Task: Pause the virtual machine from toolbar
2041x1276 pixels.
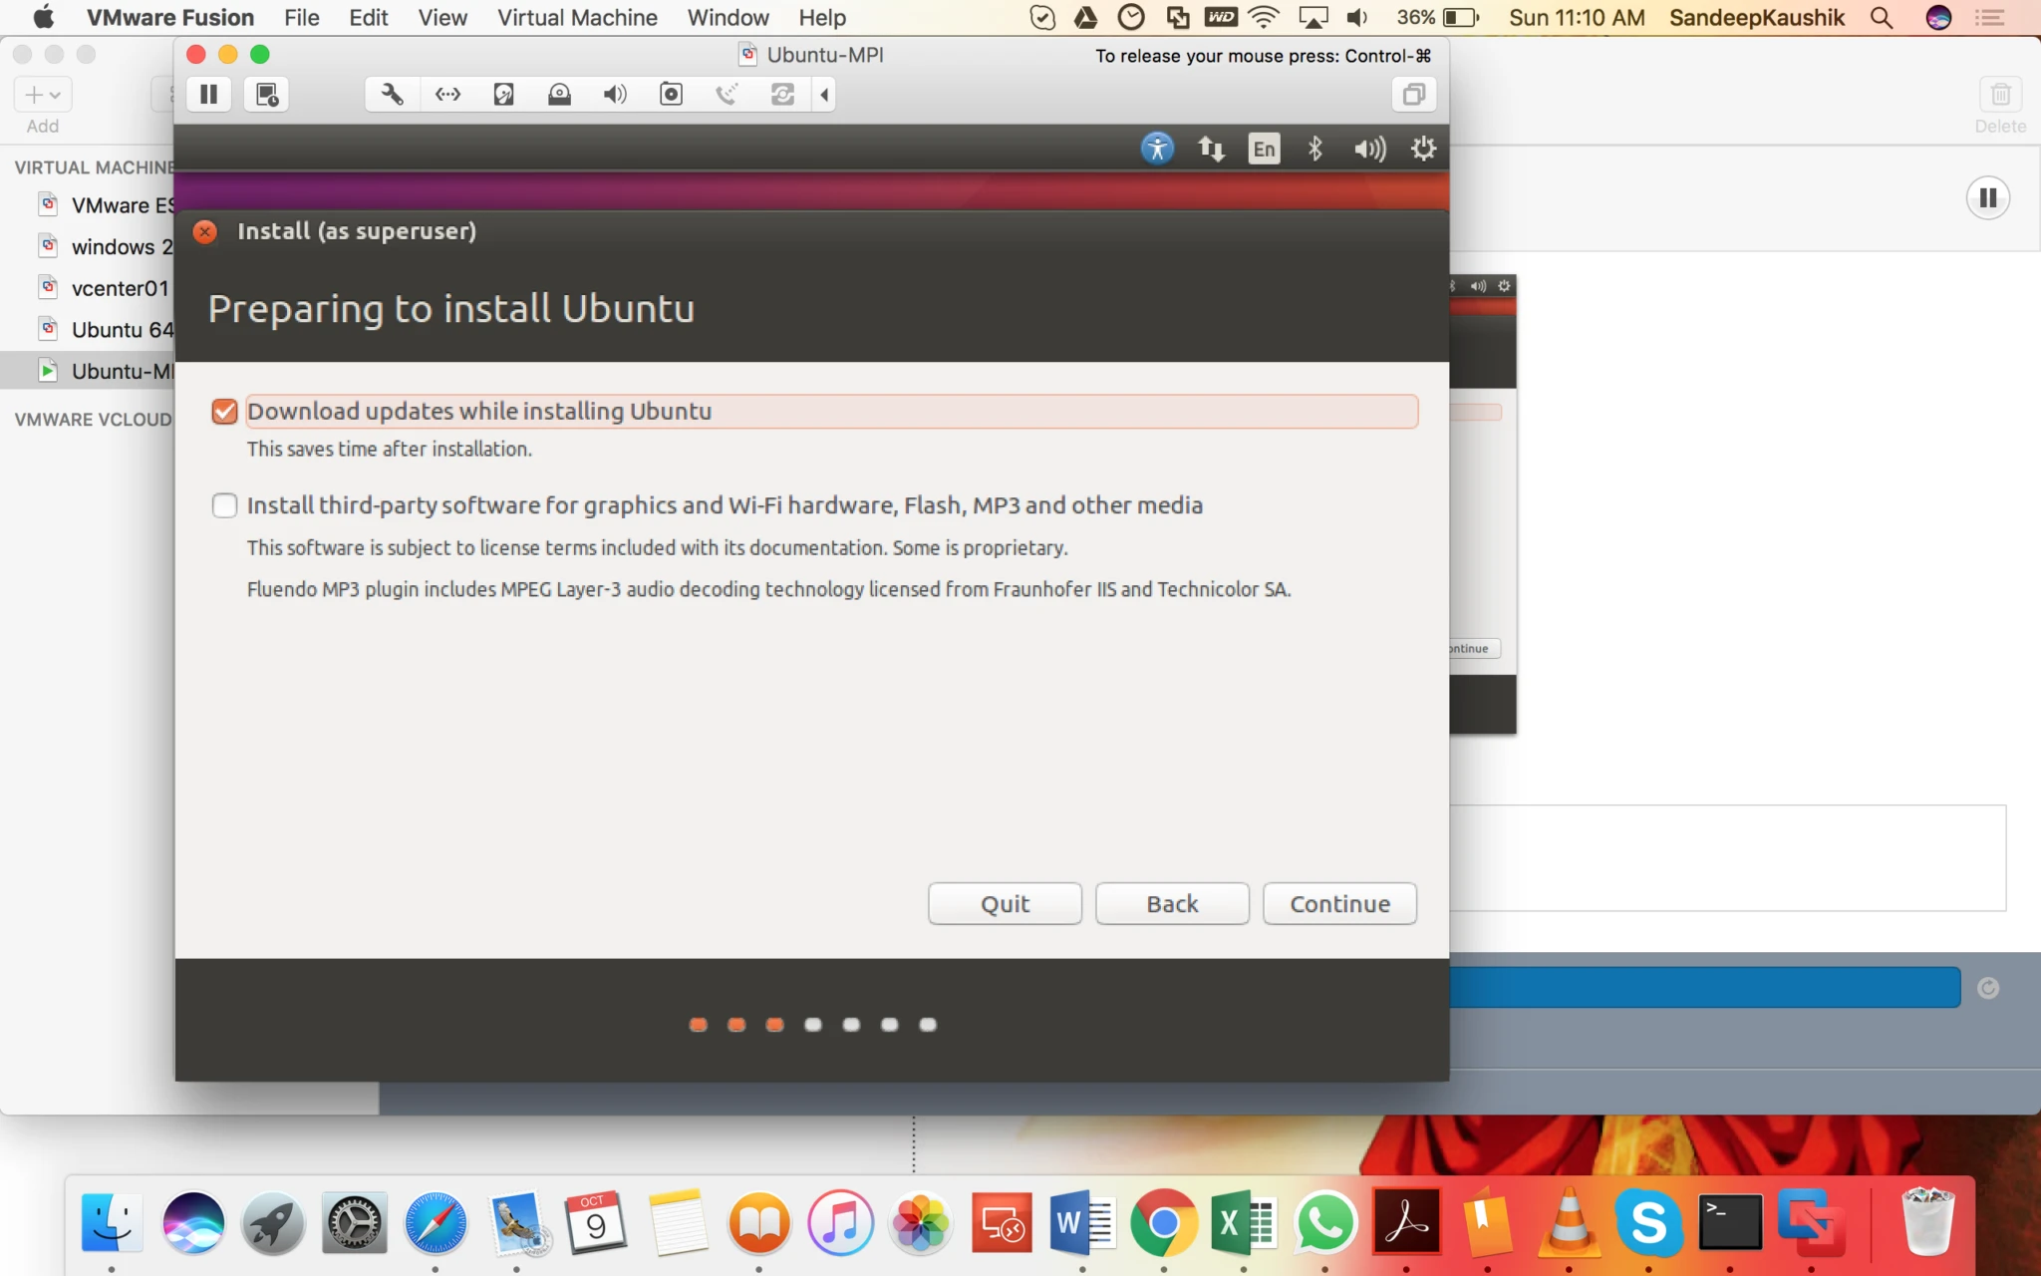Action: point(208,95)
